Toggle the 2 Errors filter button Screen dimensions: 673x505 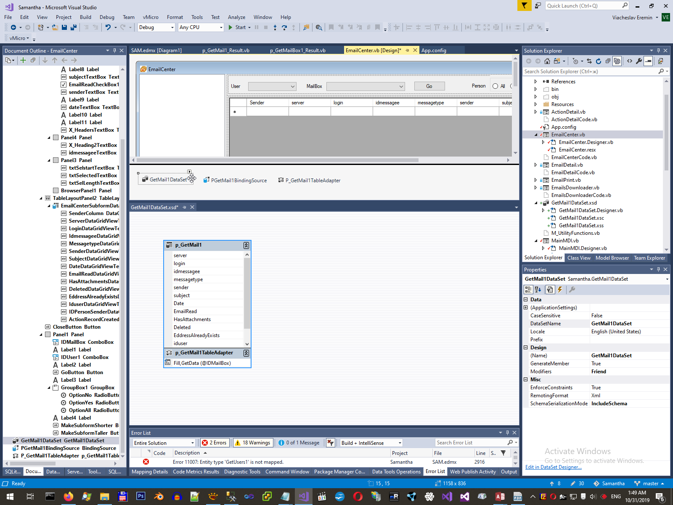coord(215,443)
